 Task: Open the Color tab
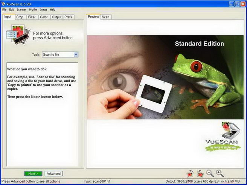[44, 17]
